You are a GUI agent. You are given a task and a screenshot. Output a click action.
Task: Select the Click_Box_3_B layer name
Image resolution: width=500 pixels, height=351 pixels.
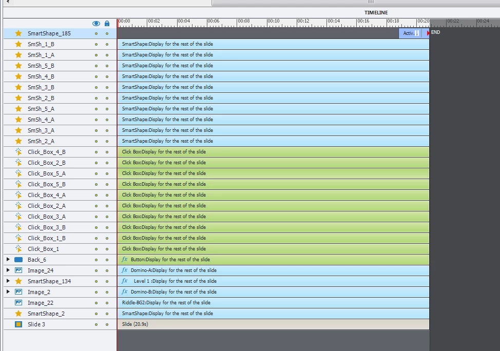[47, 227]
